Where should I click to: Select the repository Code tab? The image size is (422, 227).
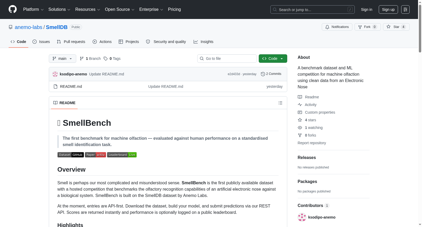[x=18, y=42]
